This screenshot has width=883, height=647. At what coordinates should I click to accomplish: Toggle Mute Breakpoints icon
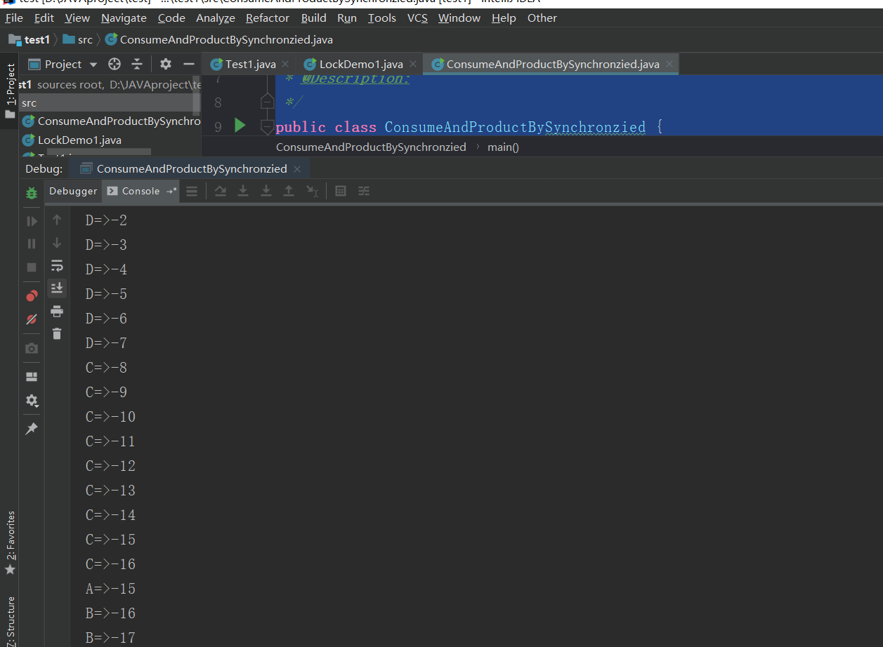coord(32,319)
